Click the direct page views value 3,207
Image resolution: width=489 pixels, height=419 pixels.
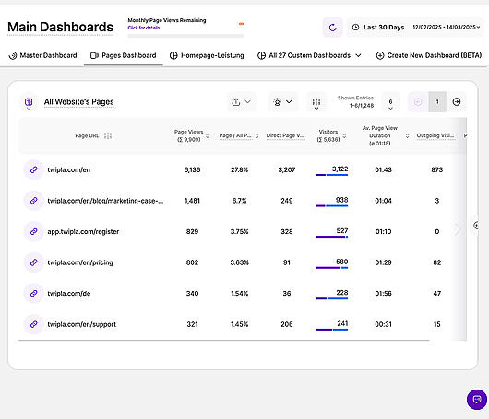click(x=287, y=169)
